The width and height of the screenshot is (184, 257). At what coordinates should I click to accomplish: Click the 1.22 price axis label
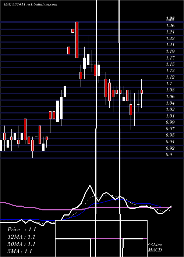pos(170,39)
